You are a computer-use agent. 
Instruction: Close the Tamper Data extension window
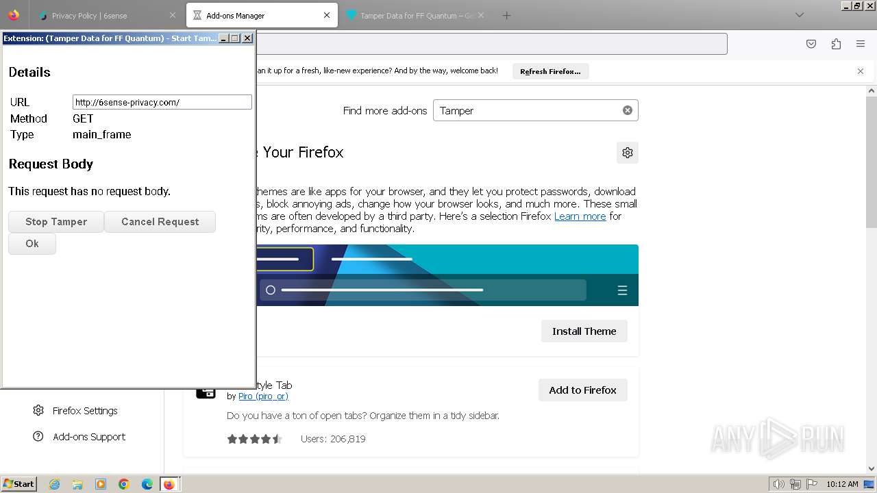click(247, 38)
